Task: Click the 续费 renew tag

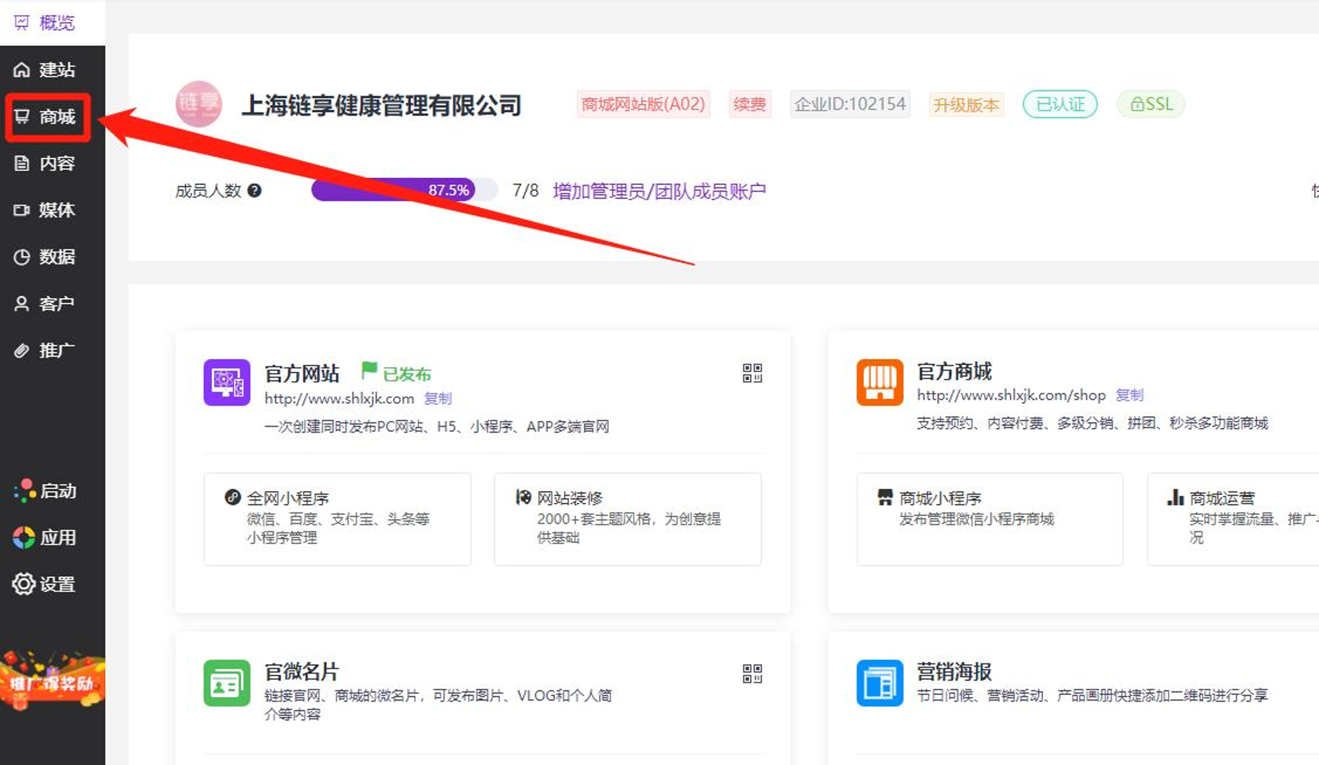Action: coord(749,104)
